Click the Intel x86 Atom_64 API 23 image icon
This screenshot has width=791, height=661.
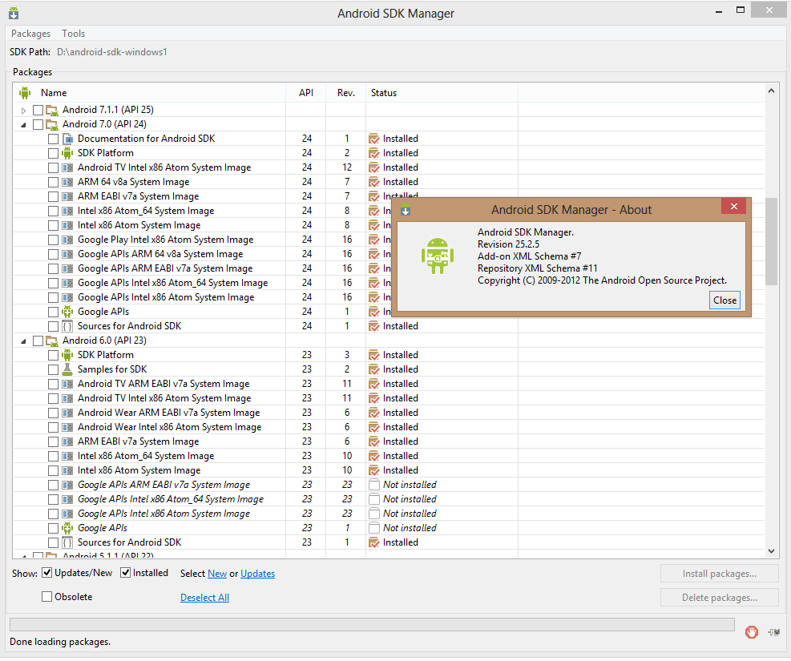click(67, 457)
